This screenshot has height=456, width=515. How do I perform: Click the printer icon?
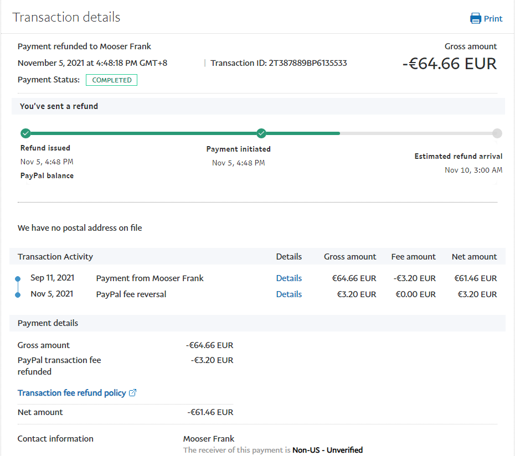475,19
